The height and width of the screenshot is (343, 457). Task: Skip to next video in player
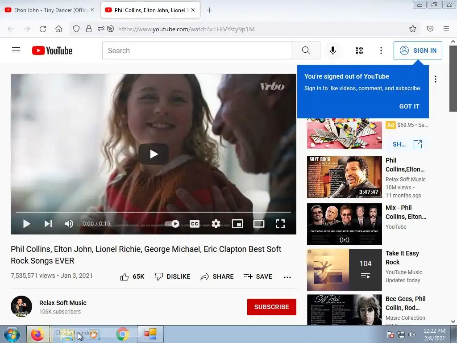tap(48, 224)
